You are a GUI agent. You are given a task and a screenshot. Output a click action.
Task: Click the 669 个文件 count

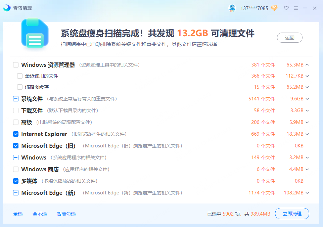point(263,134)
